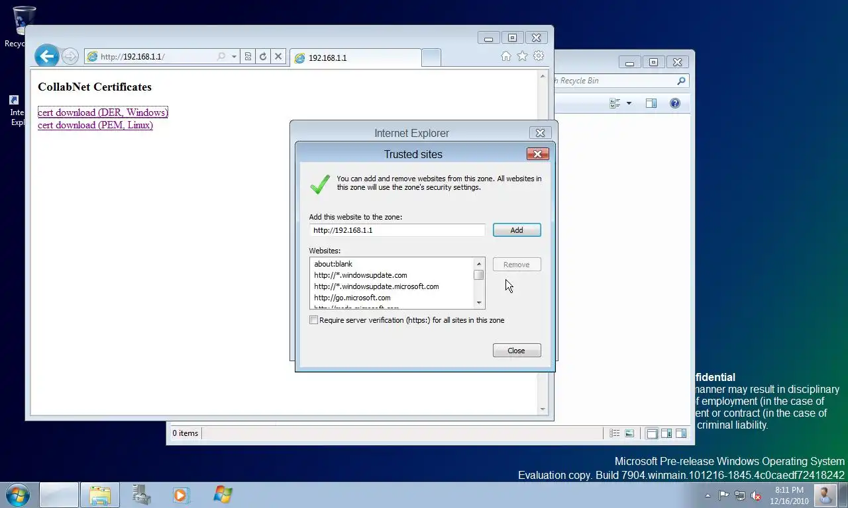
Task: Open Action Center flag tray icon
Action: click(723, 495)
